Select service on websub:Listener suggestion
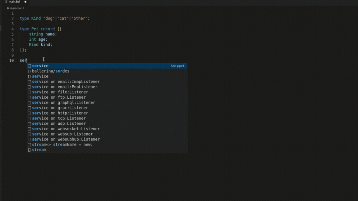The image size is (358, 201). tap(107, 134)
